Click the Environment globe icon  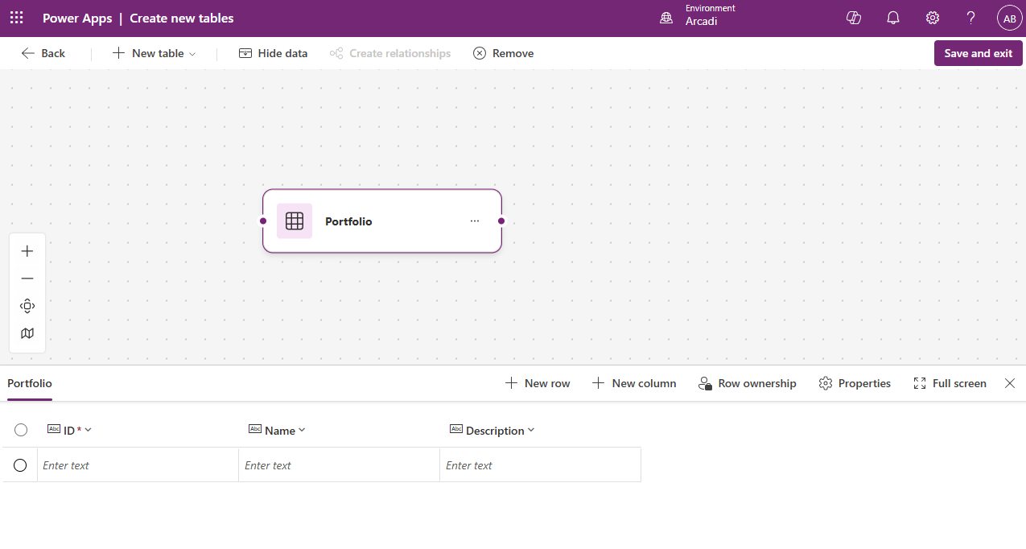point(666,18)
